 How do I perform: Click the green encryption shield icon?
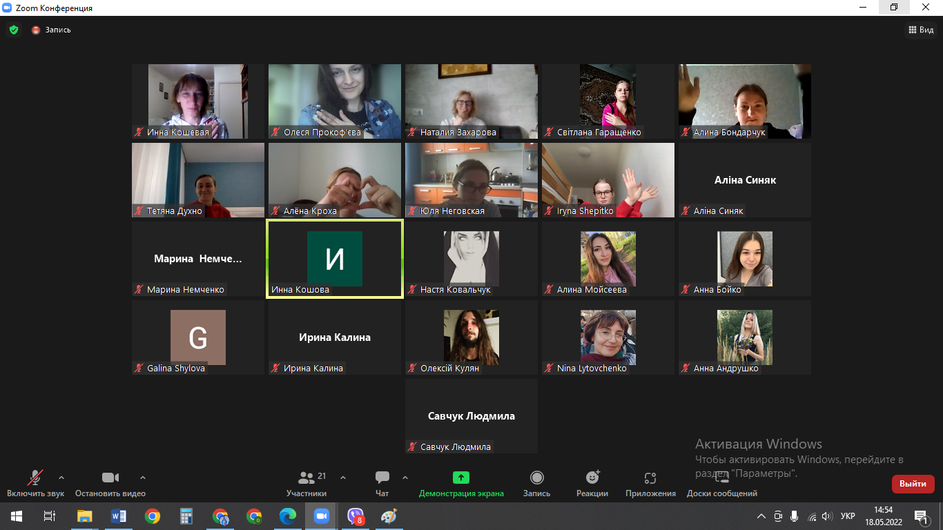tap(13, 30)
